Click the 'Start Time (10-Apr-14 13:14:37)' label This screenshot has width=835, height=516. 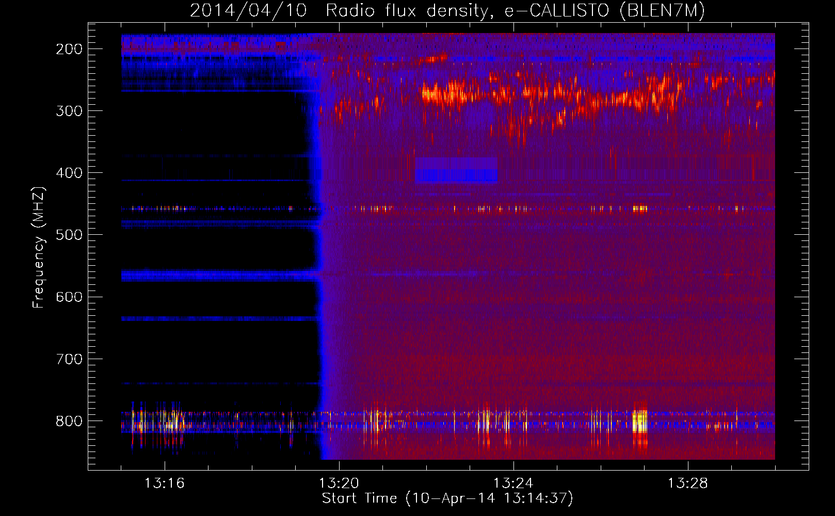[x=447, y=498]
